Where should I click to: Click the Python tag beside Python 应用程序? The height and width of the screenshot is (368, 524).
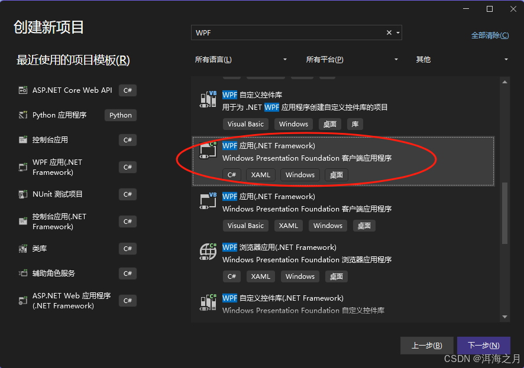pyautogui.click(x=121, y=115)
